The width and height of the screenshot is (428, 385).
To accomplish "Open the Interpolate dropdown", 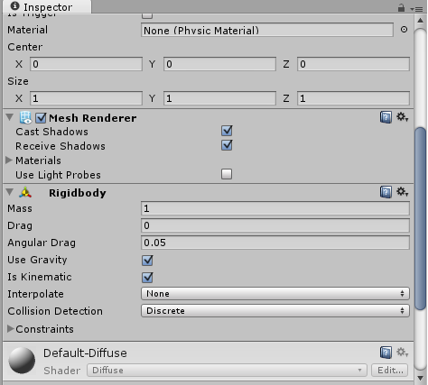I will 275,294.
